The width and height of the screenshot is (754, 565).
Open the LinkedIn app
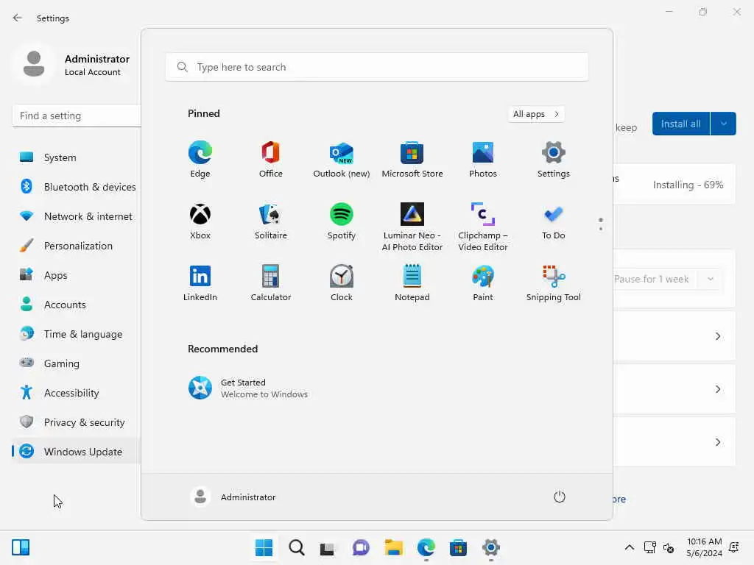coord(200,283)
